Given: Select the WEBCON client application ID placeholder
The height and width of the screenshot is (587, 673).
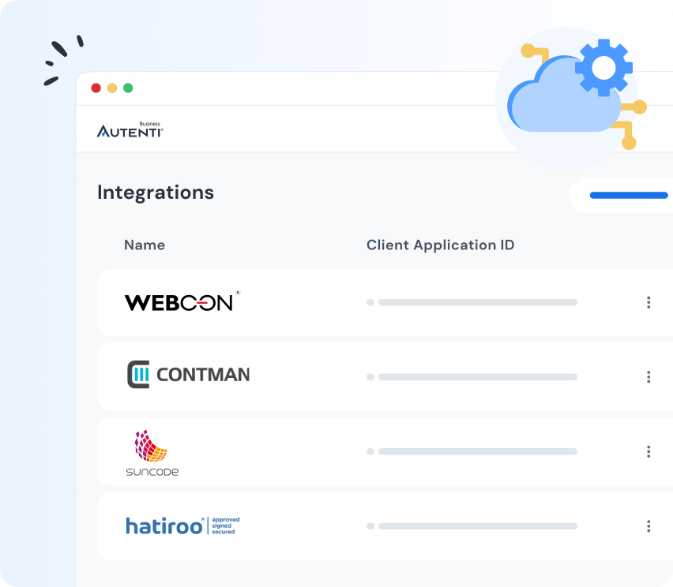Looking at the screenshot, I should coord(472,302).
